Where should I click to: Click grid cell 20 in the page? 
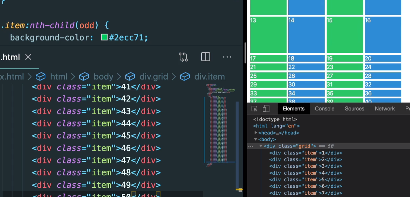(383, 59)
